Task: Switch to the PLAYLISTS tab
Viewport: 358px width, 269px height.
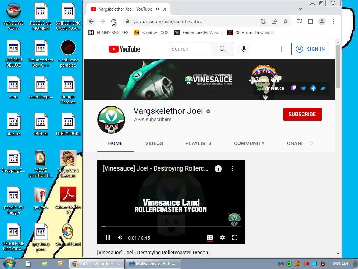Action: pyautogui.click(x=199, y=143)
